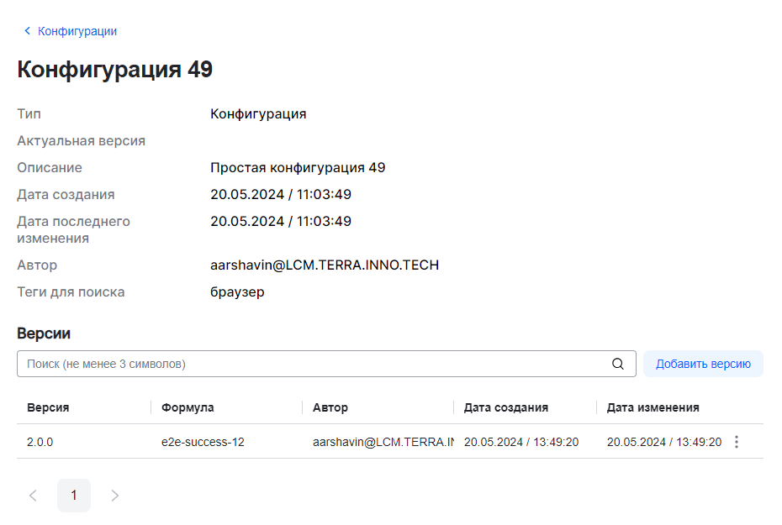The height and width of the screenshot is (525, 782).
Task: Click the magnifier search icon
Action: pos(618,364)
